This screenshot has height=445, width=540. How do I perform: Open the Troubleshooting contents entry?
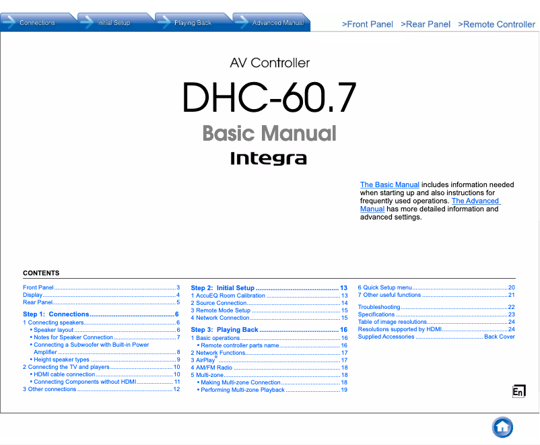pyautogui.click(x=380, y=306)
